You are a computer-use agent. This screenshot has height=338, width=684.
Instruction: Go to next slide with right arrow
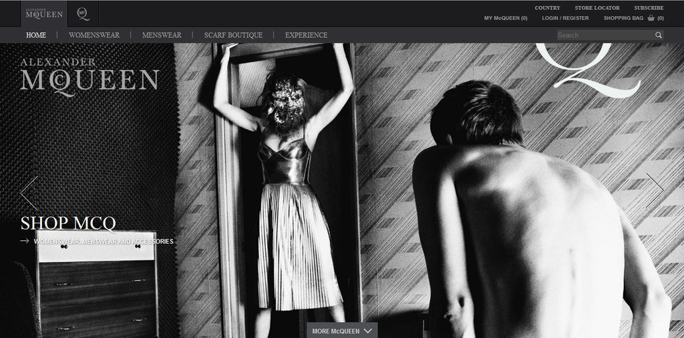coord(655,190)
